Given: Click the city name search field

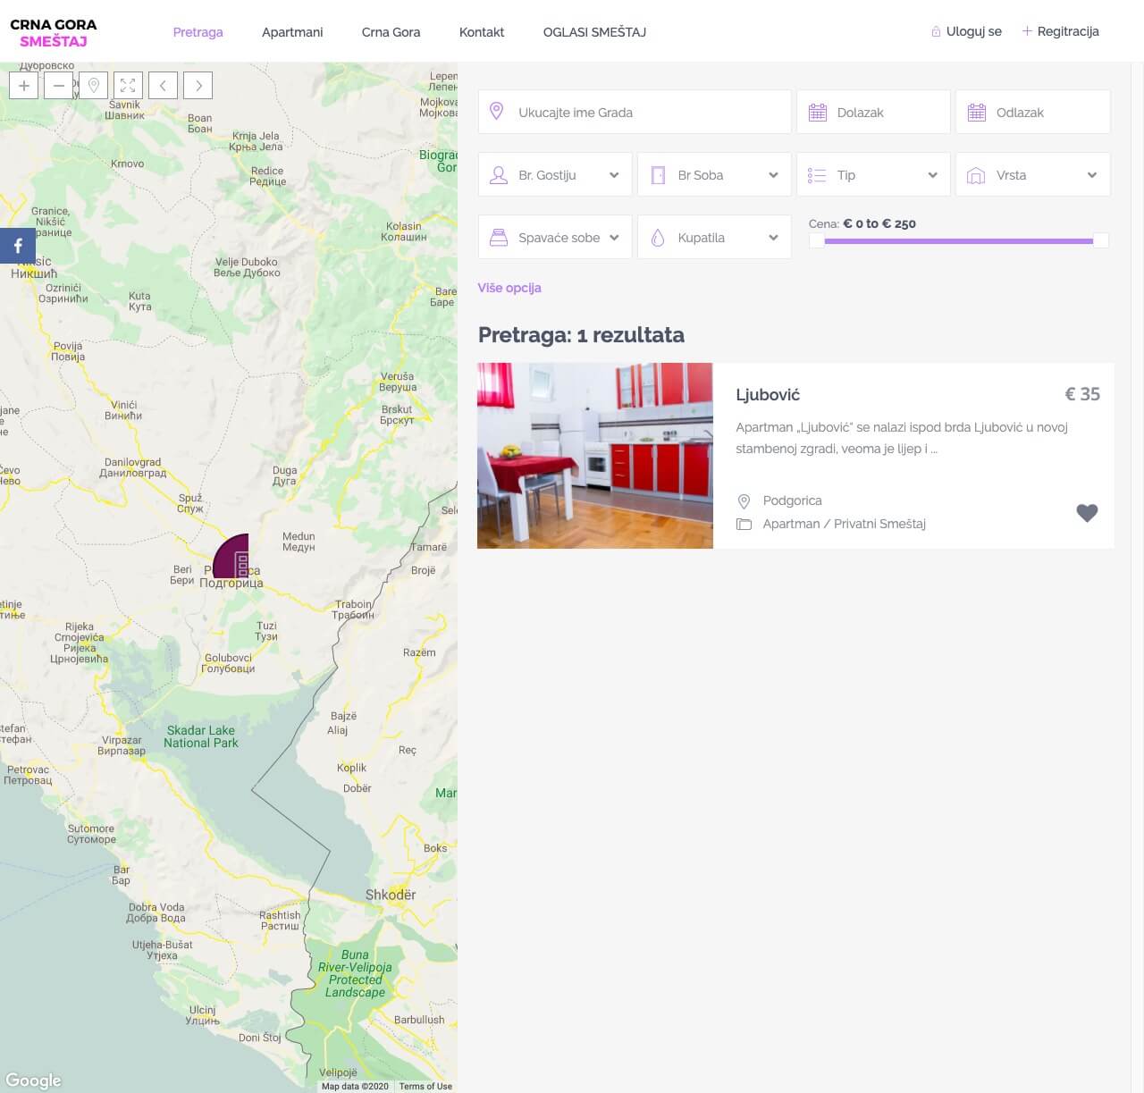Looking at the screenshot, I should (635, 113).
